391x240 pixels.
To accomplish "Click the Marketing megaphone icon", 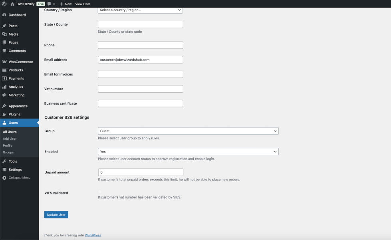I will pos(4,95).
